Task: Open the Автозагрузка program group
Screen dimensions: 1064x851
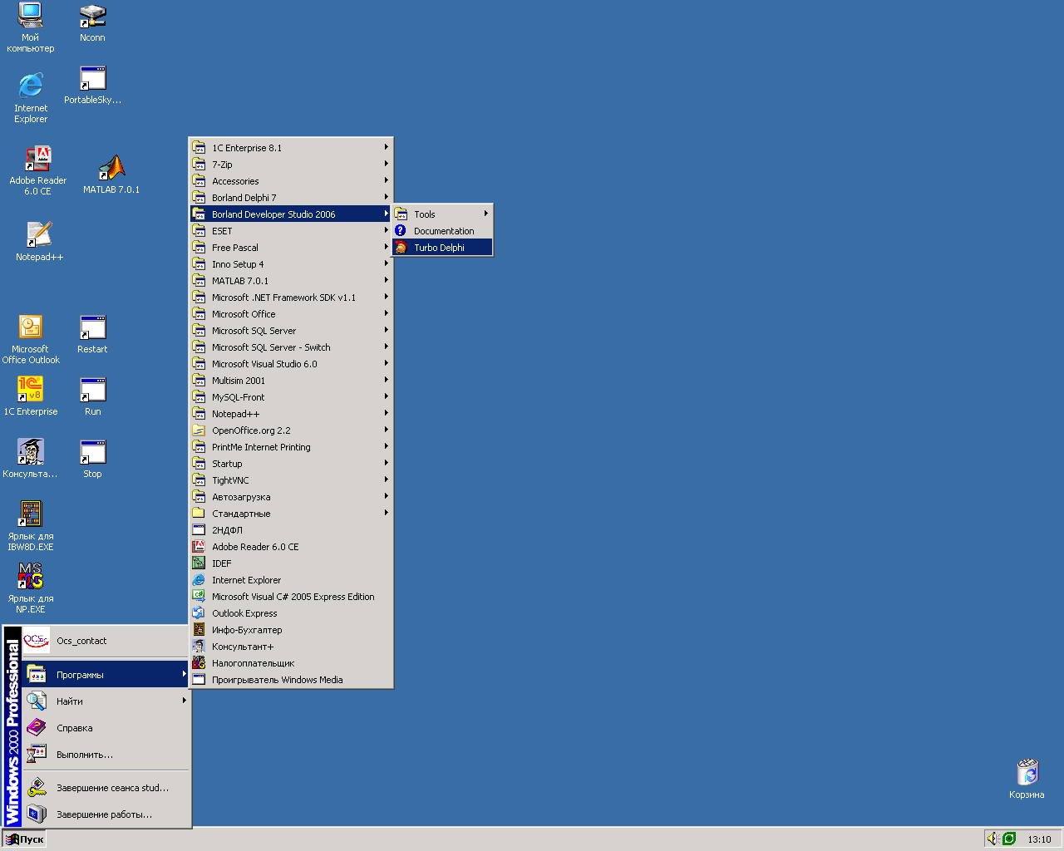Action: (x=291, y=497)
